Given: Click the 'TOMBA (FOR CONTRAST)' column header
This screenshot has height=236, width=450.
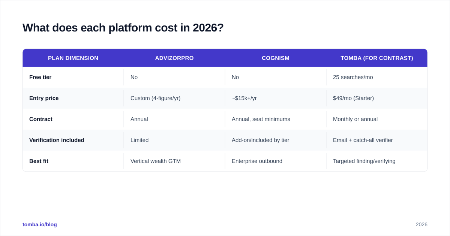Looking at the screenshot, I should click(377, 58).
